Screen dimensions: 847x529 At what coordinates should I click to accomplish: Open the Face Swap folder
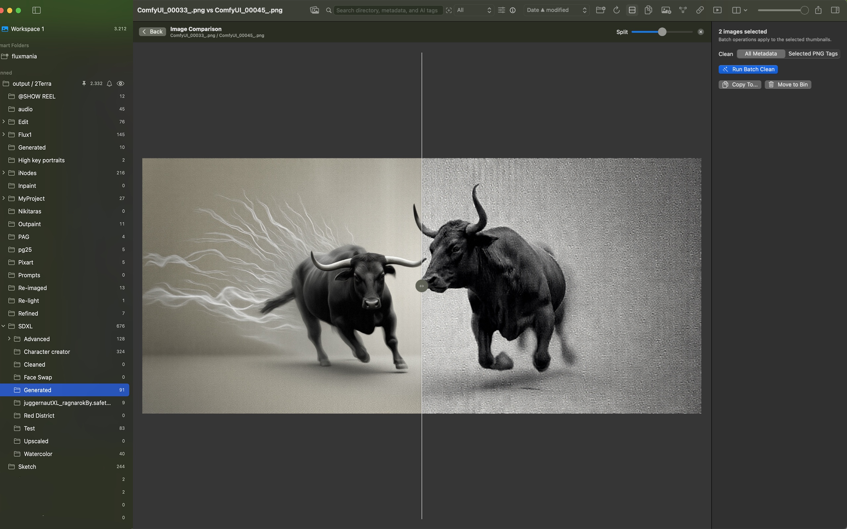pyautogui.click(x=65, y=377)
